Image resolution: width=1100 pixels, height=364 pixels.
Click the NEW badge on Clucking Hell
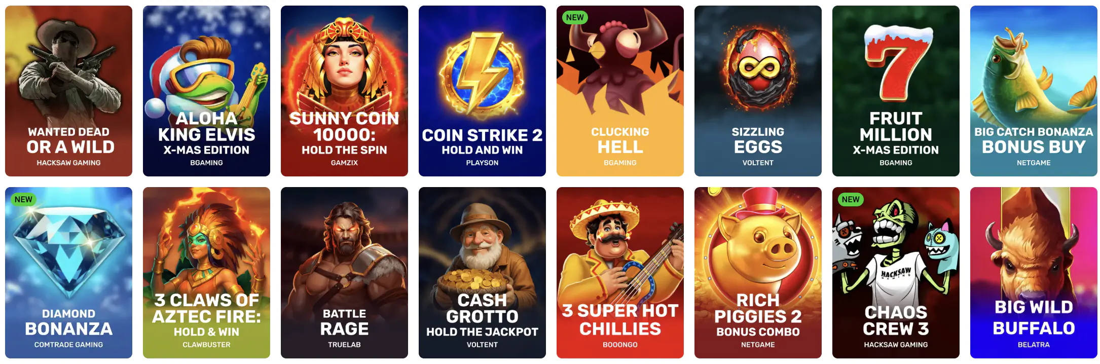tap(575, 18)
